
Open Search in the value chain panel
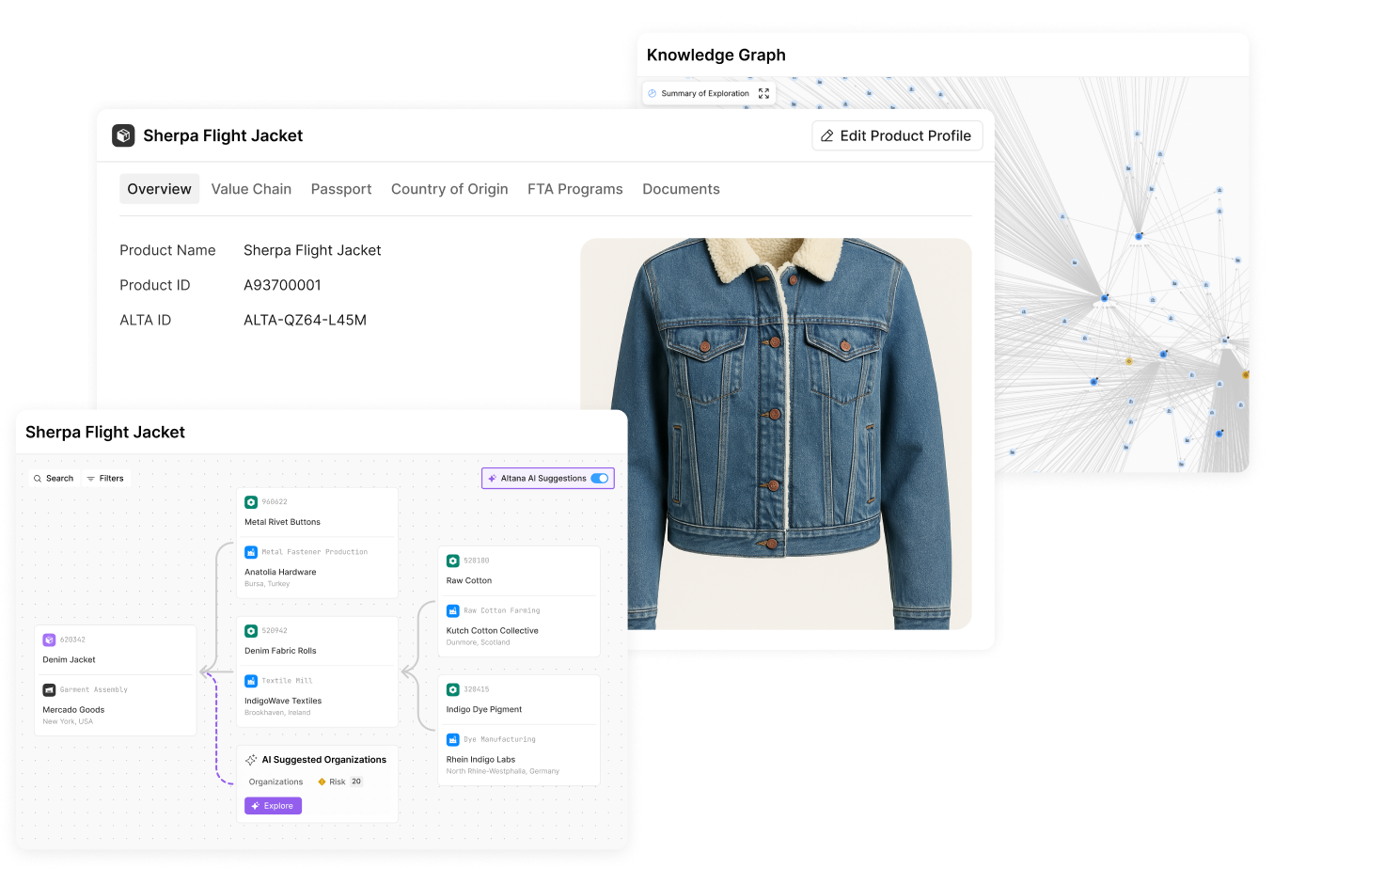[54, 479]
